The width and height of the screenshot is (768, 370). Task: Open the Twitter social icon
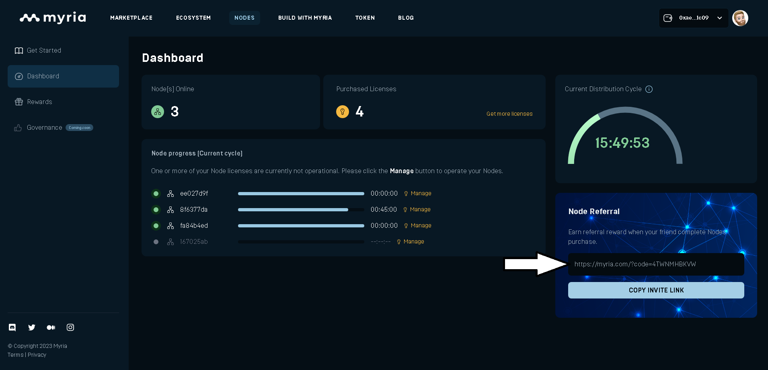click(x=32, y=327)
